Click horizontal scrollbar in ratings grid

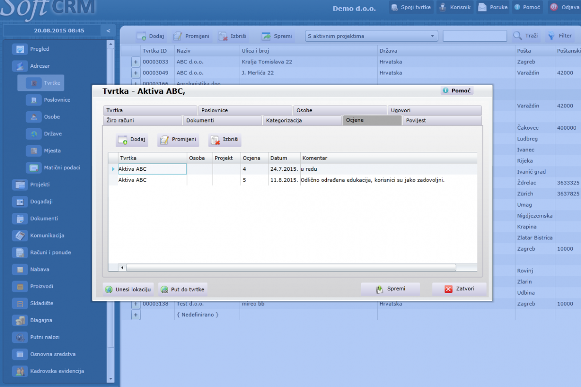click(291, 268)
